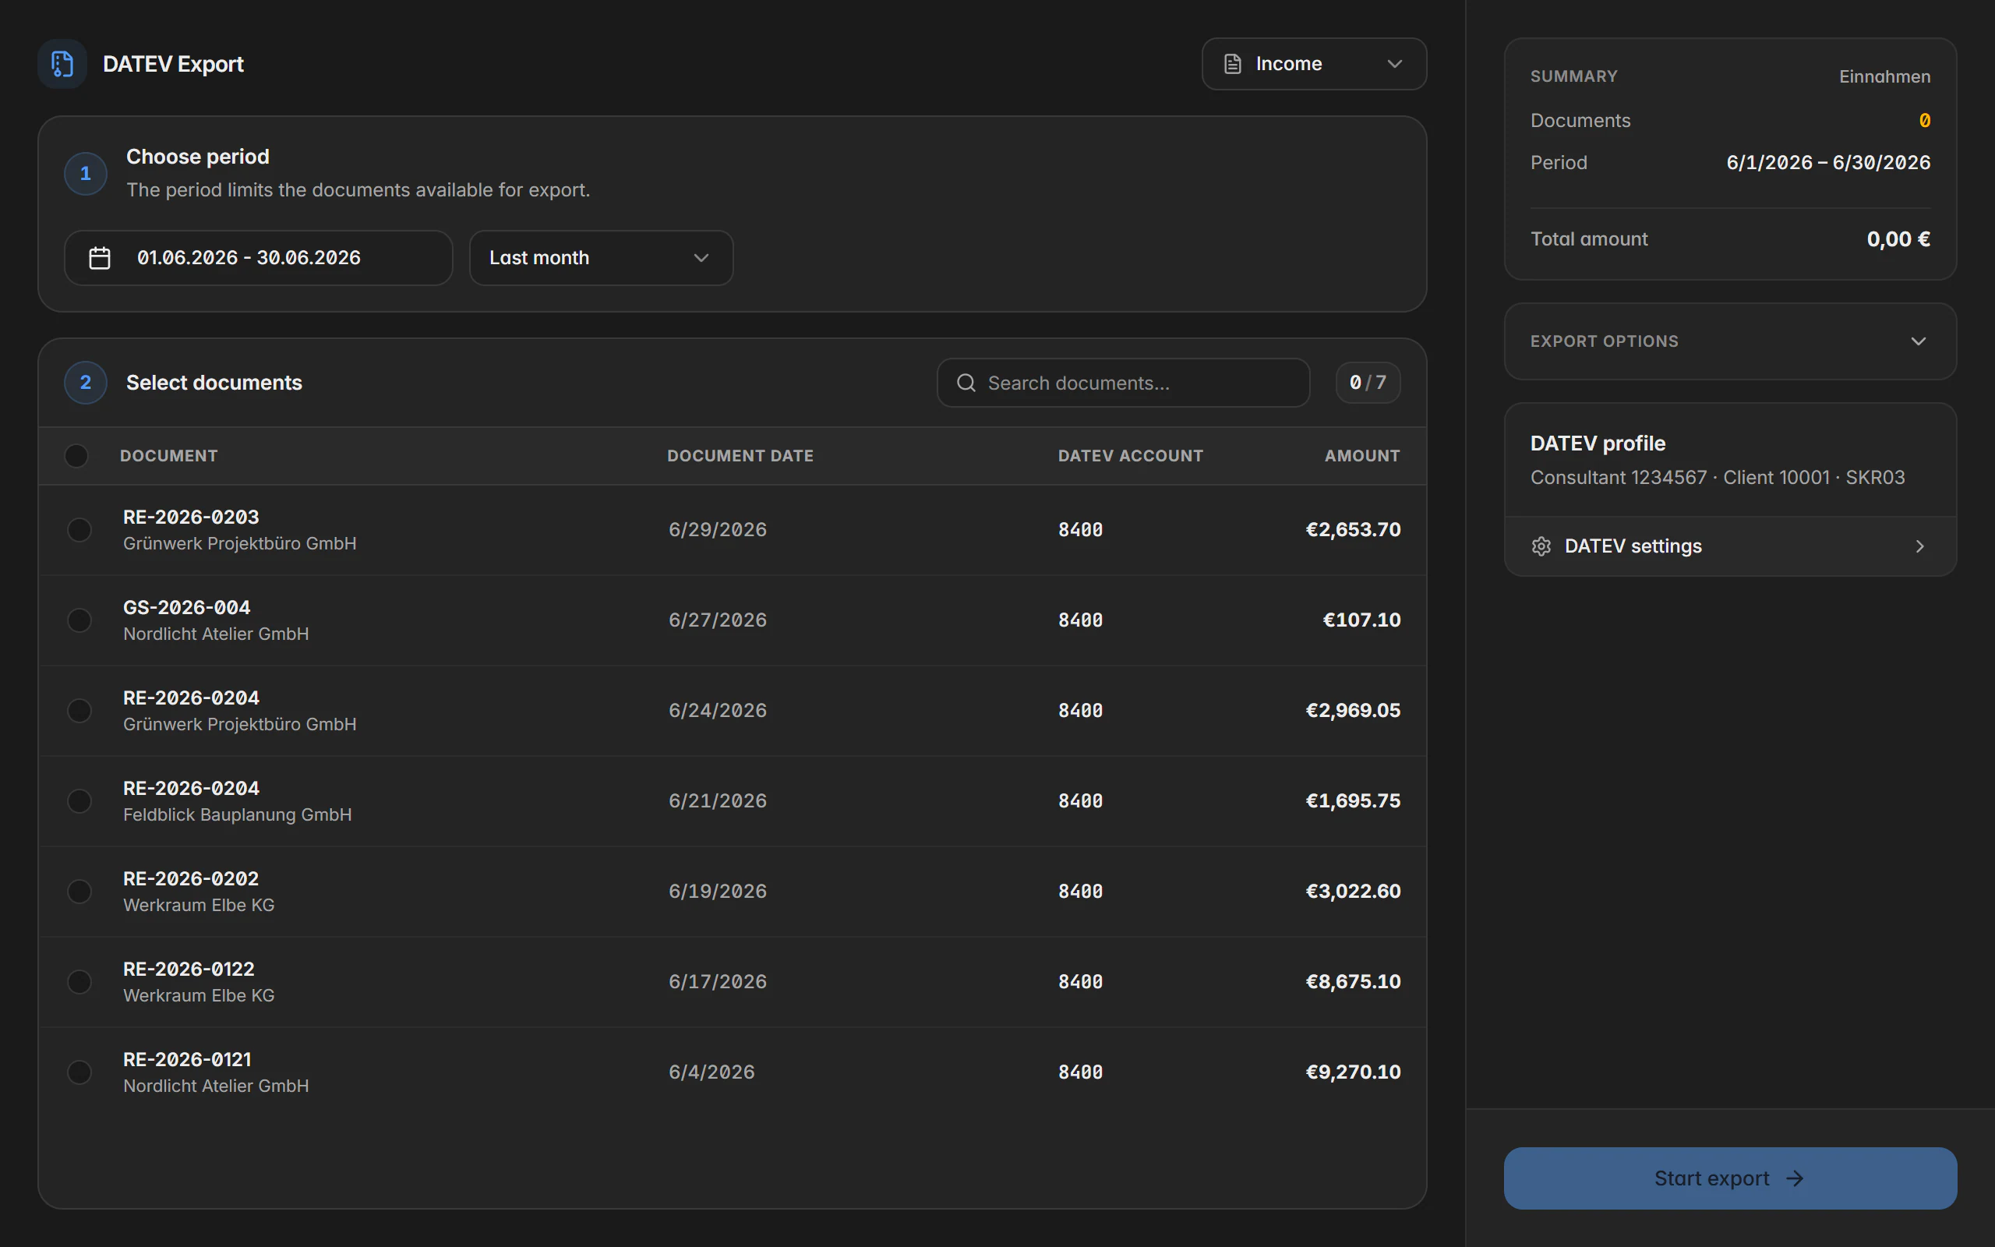
Task: Click the DATEV Account column header
Action: [1130, 455]
